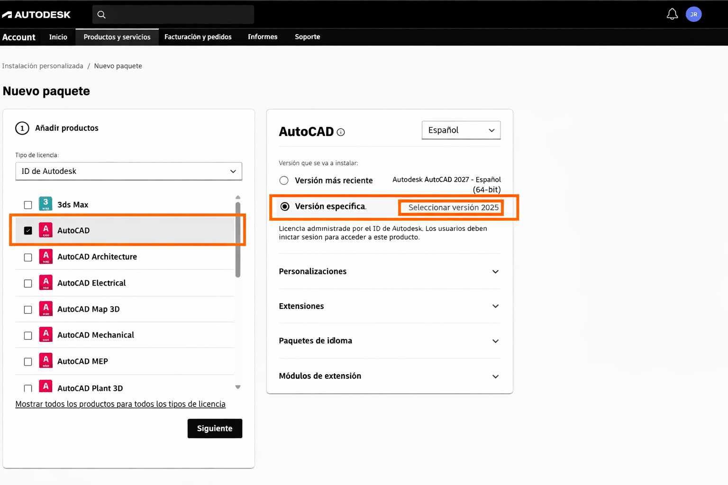Open the Tipo de licencia dropdown

click(x=128, y=171)
